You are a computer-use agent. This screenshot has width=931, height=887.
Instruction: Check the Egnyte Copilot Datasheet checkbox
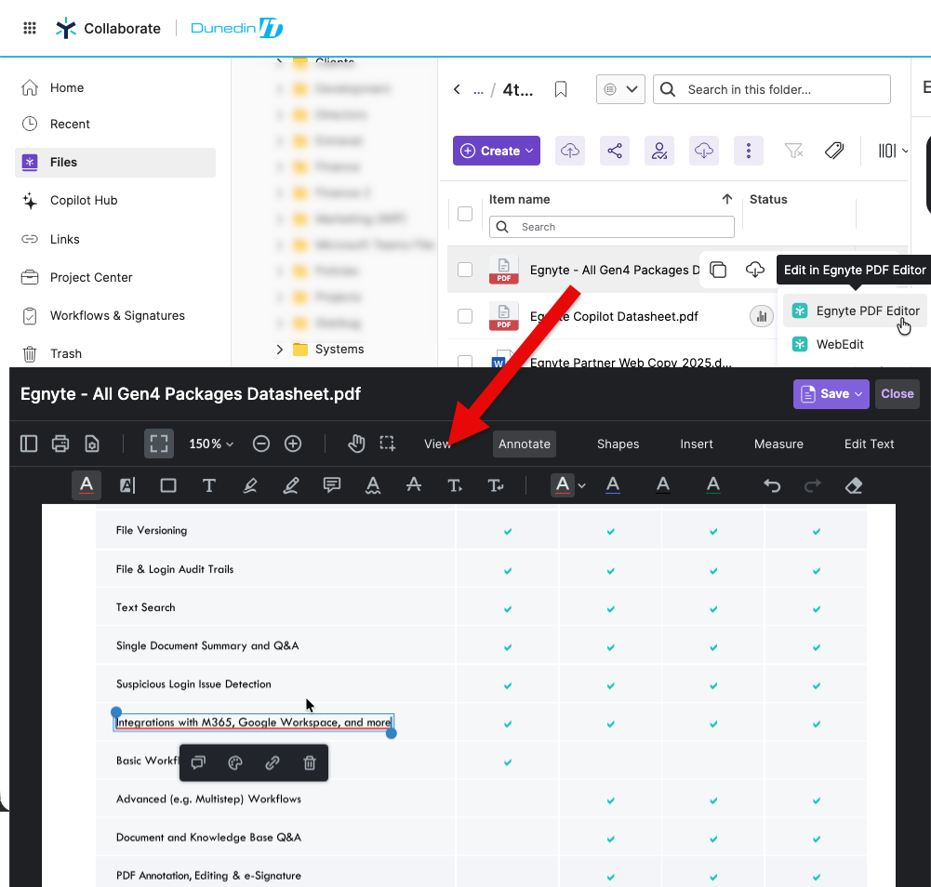click(465, 316)
